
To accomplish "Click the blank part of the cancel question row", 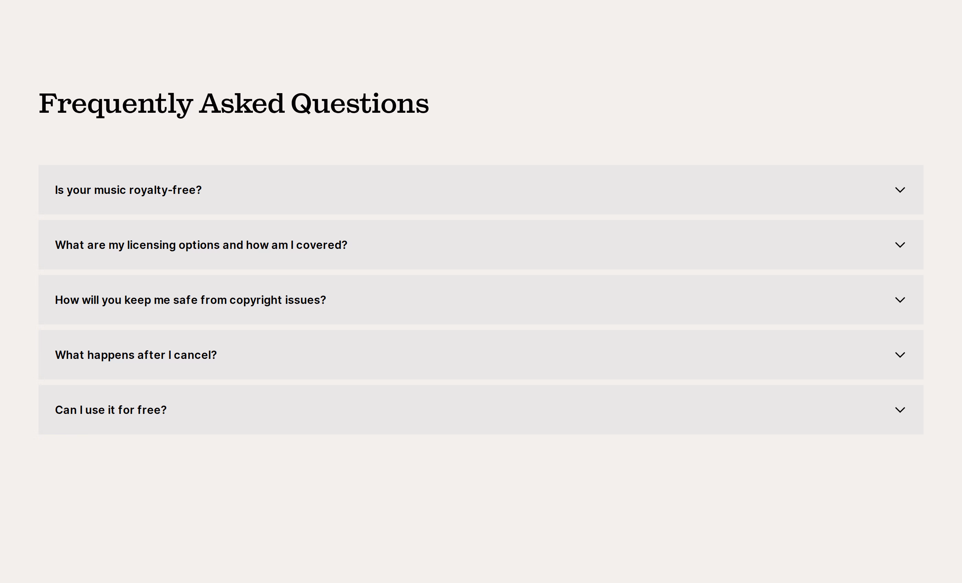I will pyautogui.click(x=555, y=355).
